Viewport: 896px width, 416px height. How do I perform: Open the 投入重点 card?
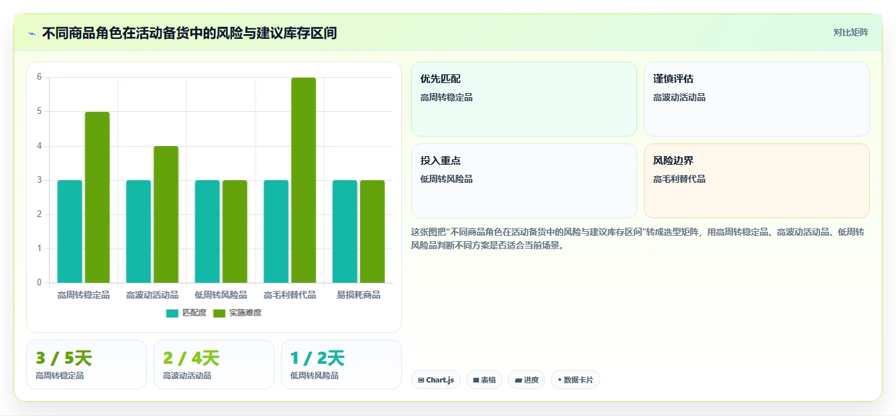524,181
